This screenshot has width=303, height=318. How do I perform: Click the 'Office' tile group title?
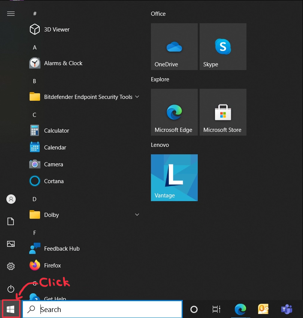158,14
